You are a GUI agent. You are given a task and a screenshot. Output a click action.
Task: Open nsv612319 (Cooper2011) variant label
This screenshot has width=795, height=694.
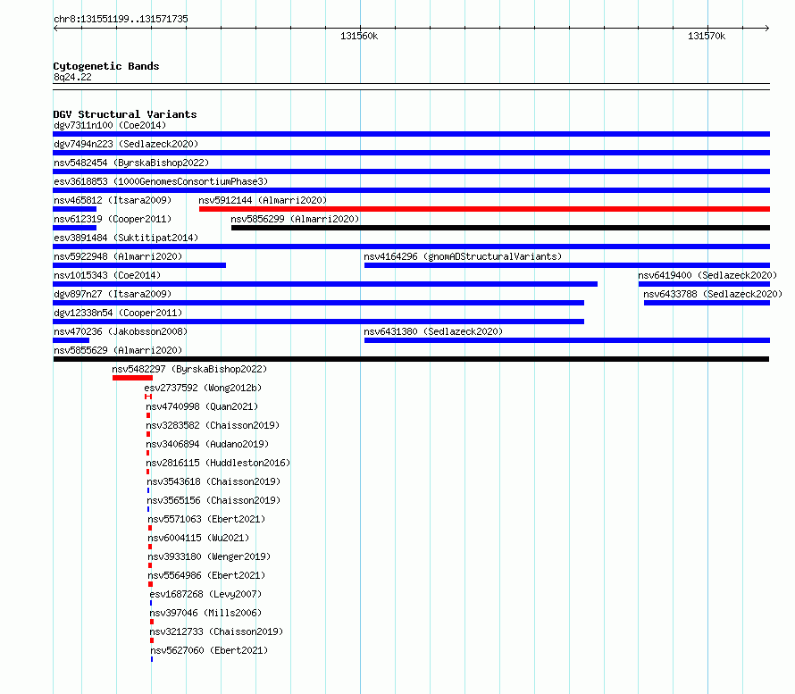[x=113, y=219]
